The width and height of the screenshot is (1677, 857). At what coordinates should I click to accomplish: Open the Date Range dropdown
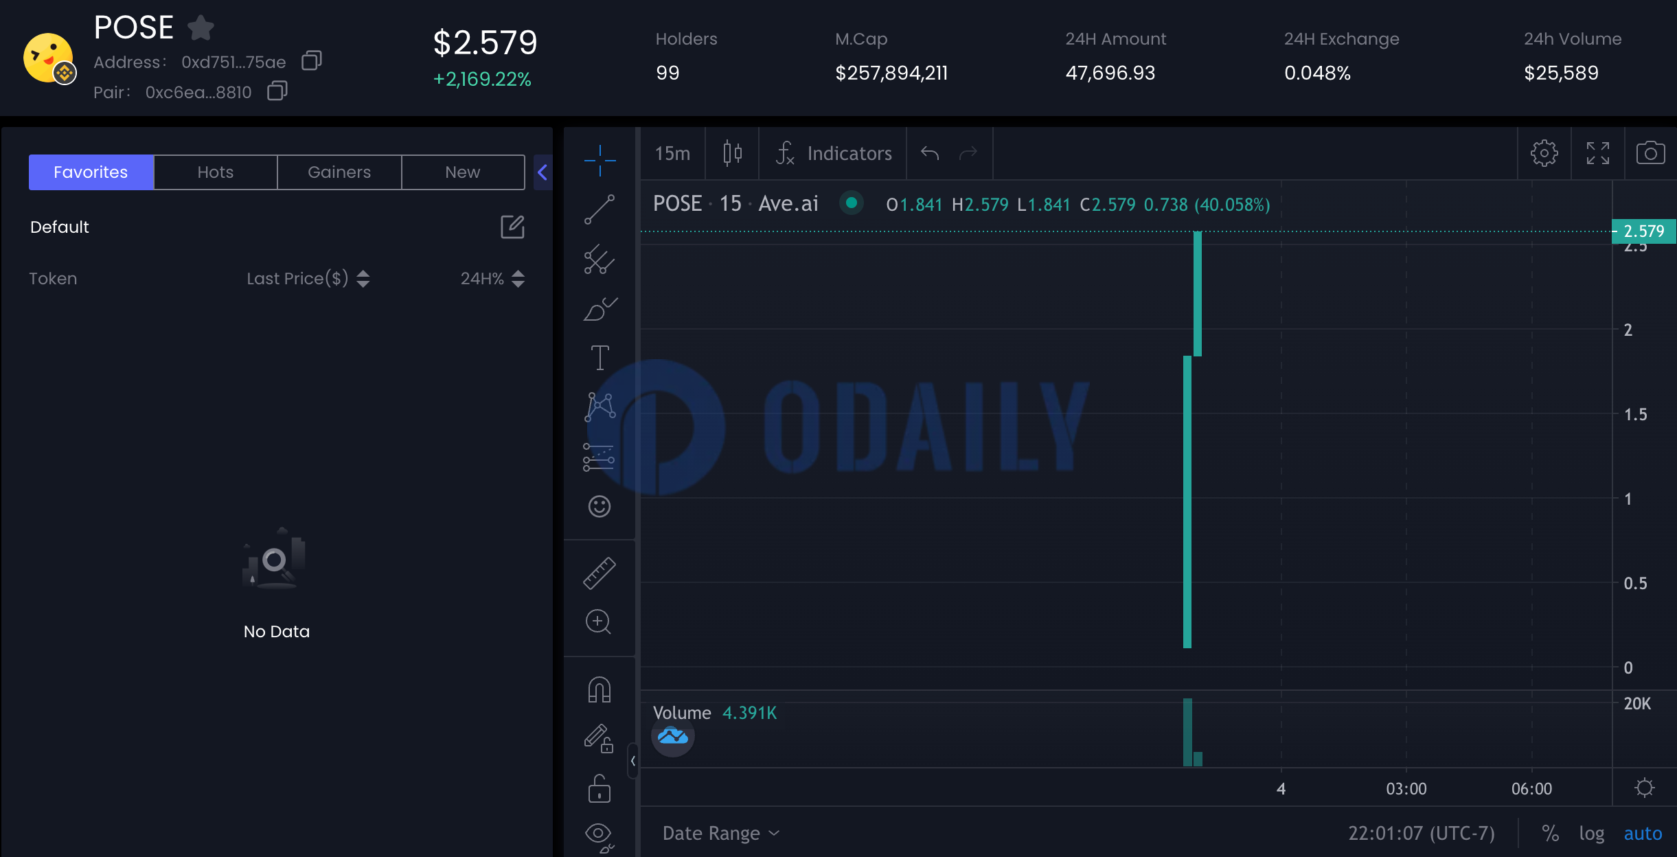[x=720, y=833]
